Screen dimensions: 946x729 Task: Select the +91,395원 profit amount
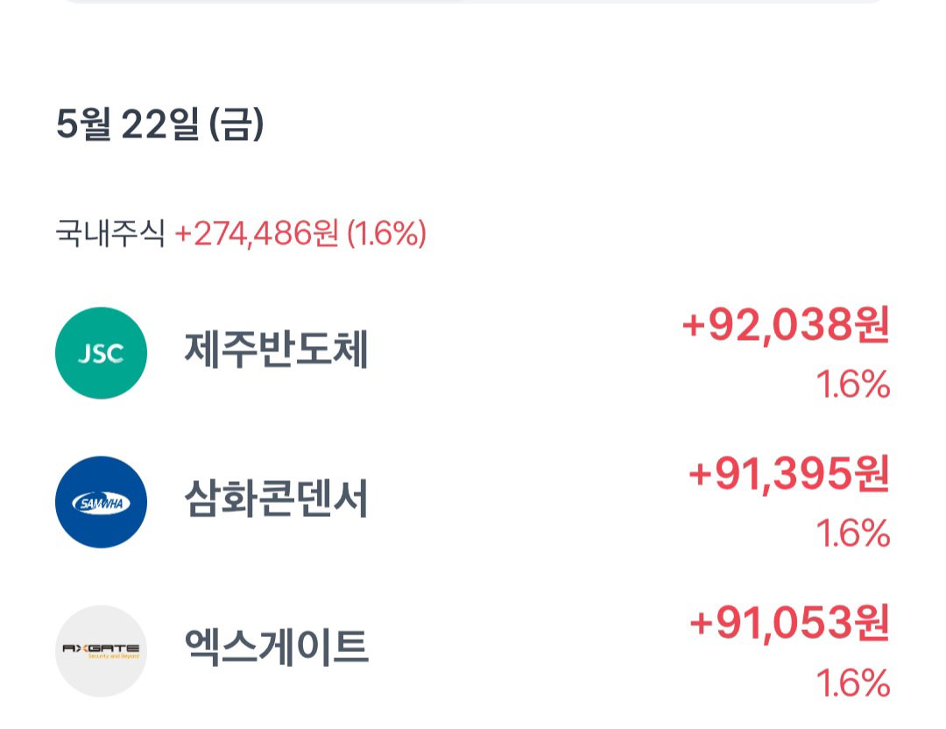pyautogui.click(x=789, y=474)
